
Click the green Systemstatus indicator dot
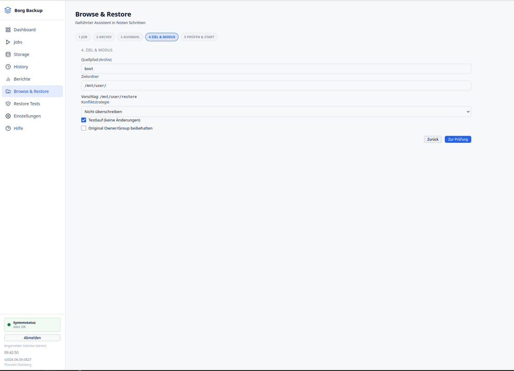coord(9,325)
